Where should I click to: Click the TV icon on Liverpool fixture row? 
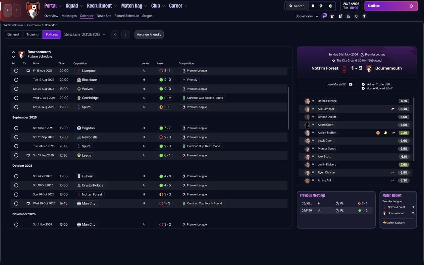click(28, 71)
